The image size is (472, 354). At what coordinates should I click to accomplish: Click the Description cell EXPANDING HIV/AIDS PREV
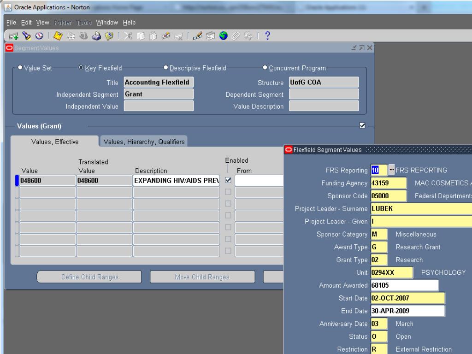(176, 180)
